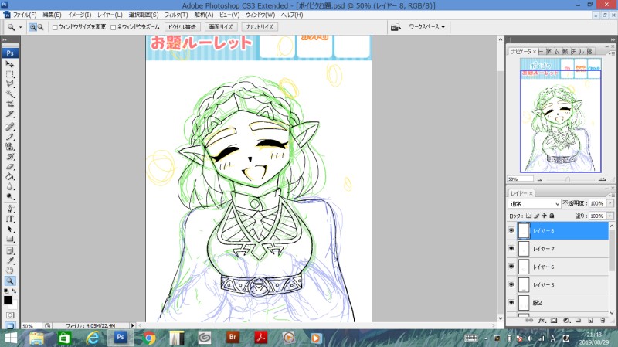Screen dimensions: 618x347
Task: Open the ファイル(F) menu
Action: 25,15
